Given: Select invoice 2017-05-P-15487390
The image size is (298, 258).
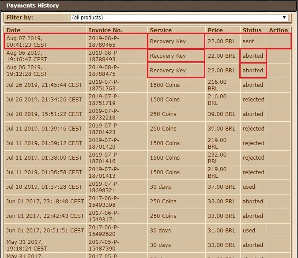Looking at the screenshot, I should point(104,245).
